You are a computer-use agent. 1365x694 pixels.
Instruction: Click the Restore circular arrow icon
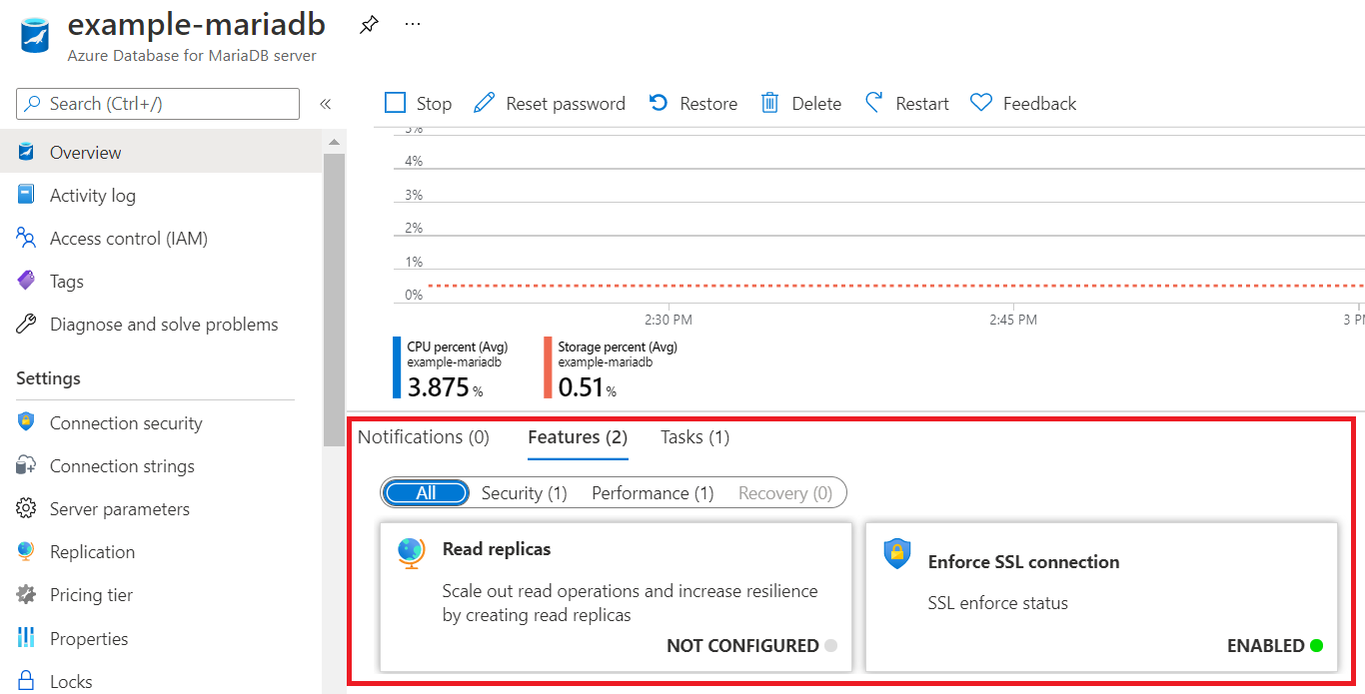659,103
